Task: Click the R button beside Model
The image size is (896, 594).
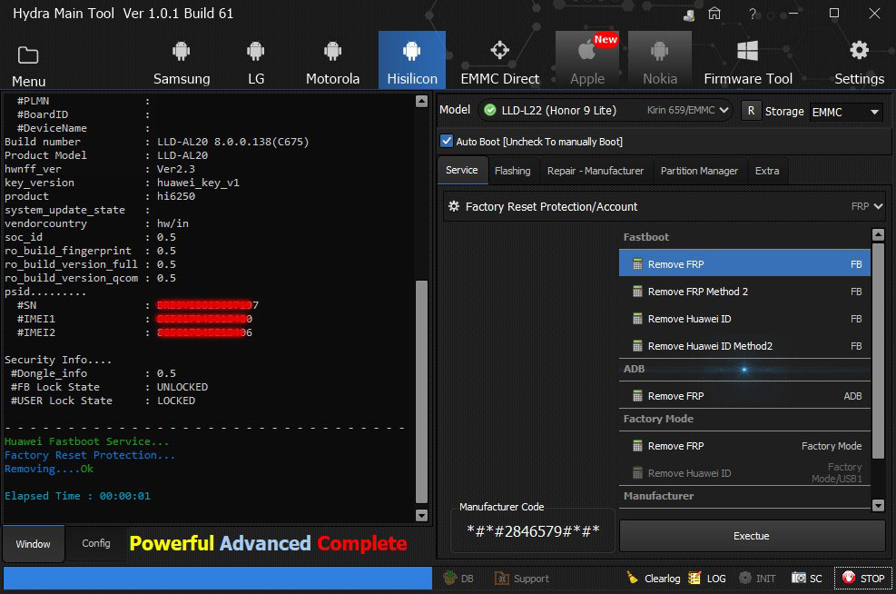Action: [x=751, y=111]
